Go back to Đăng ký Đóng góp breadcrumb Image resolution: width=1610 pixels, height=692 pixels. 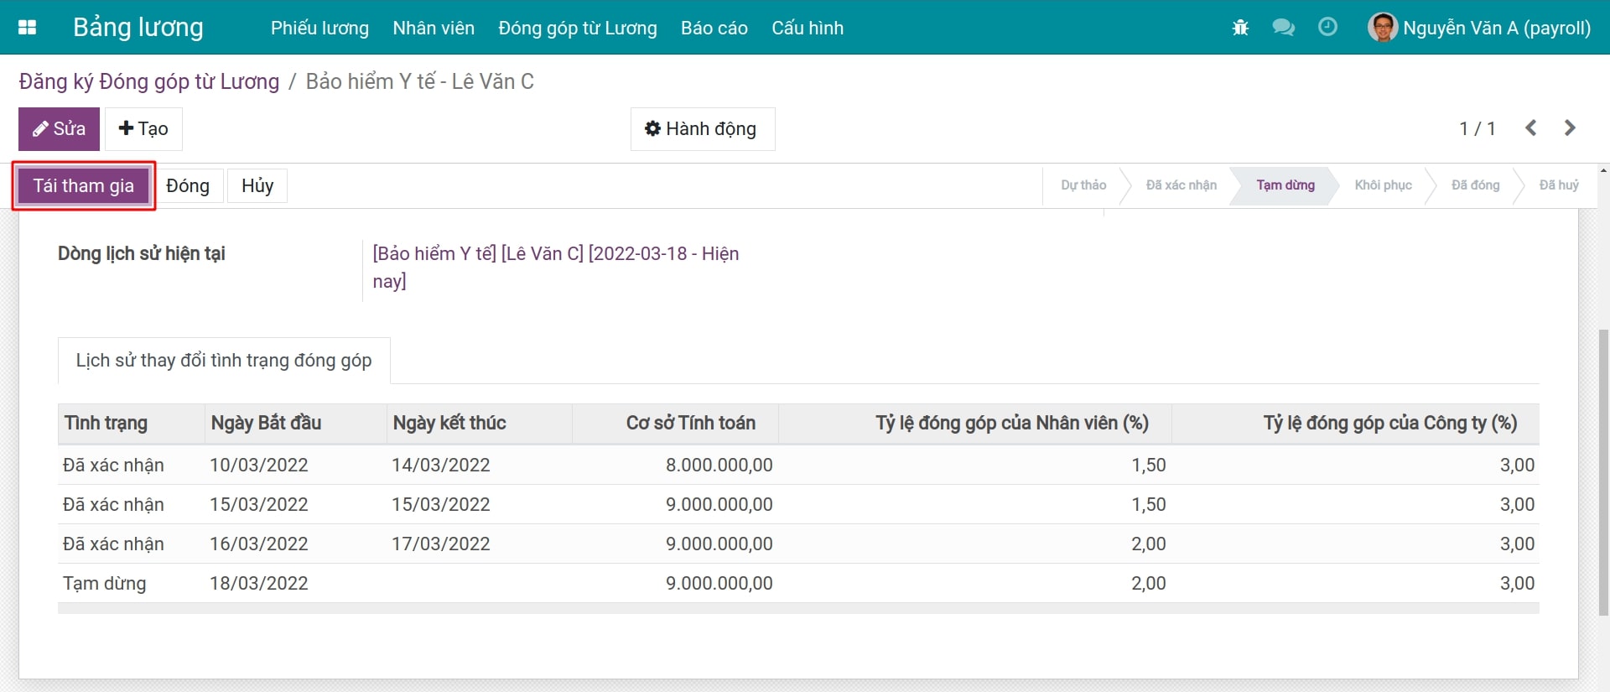click(x=149, y=82)
